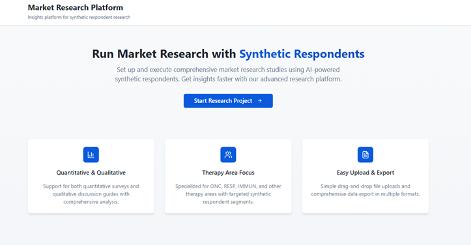Click the description about drag-and-drop file uploads

(365, 190)
